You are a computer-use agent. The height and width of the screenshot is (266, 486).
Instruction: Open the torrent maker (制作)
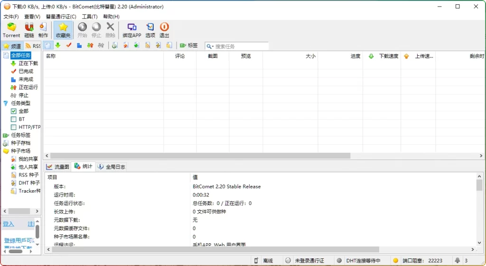tap(43, 30)
